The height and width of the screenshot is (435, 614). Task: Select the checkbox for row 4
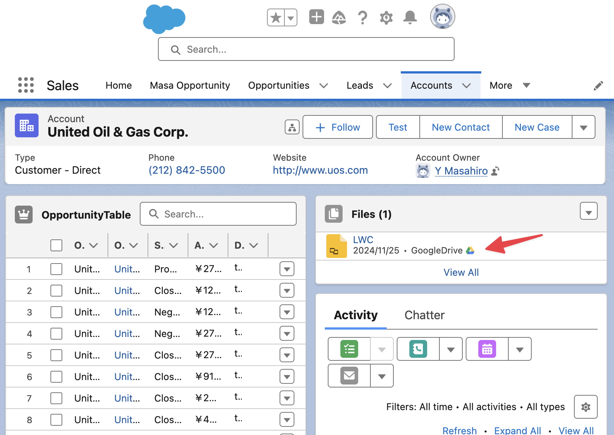tap(56, 334)
